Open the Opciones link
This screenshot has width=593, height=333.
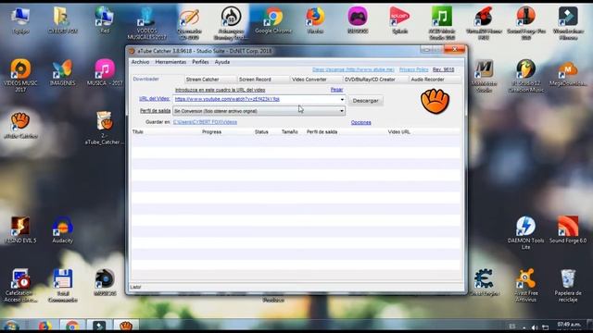coord(360,122)
